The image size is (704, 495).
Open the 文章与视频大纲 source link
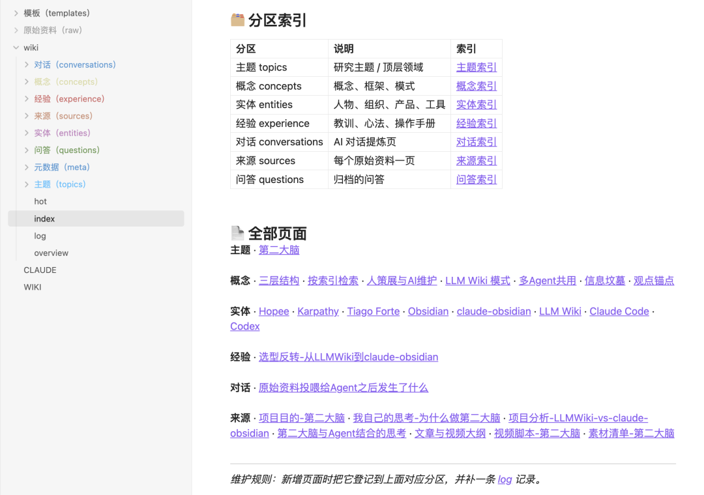coord(450,433)
